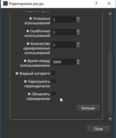The height and width of the screenshot is (138, 116).
Task: Click info icon beside Успешных использований
Action: click(30, 18)
